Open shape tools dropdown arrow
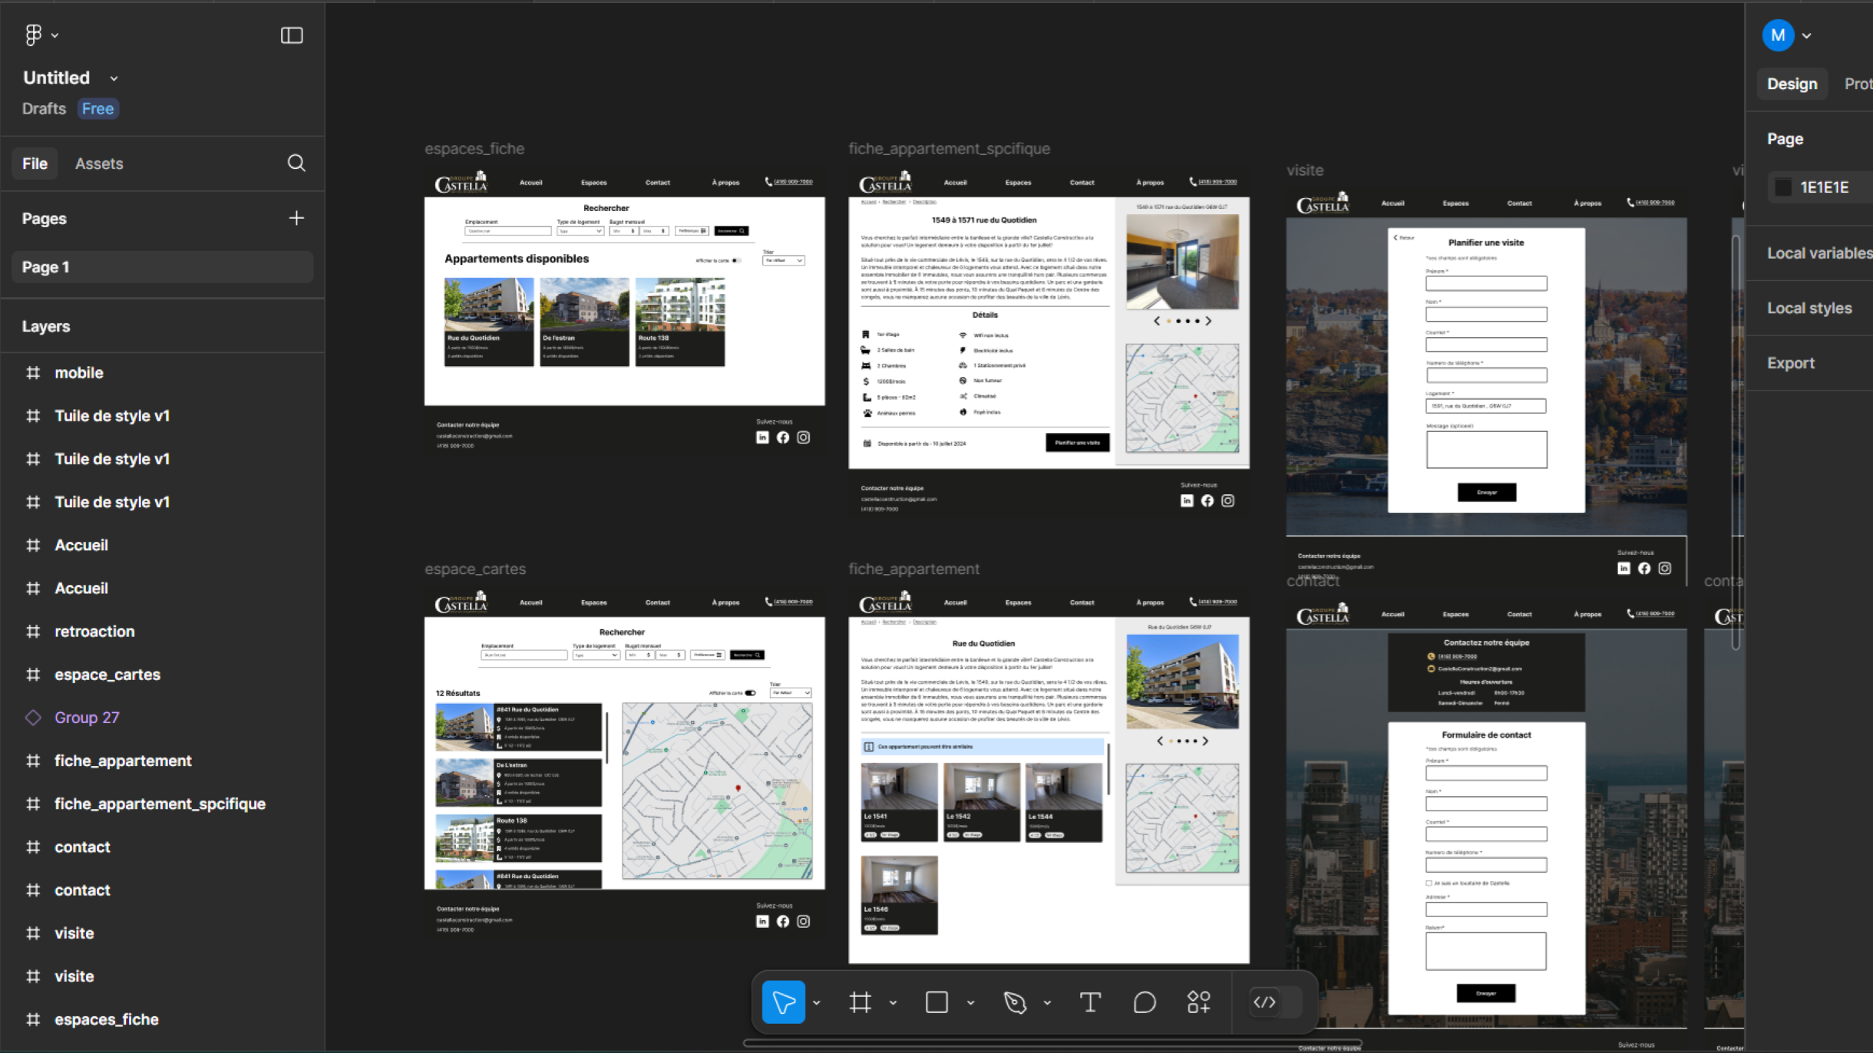This screenshot has height=1053, width=1873. point(970,1003)
